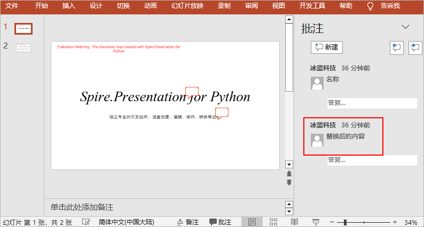Switch to Slide Sorter view icon

[273, 222]
